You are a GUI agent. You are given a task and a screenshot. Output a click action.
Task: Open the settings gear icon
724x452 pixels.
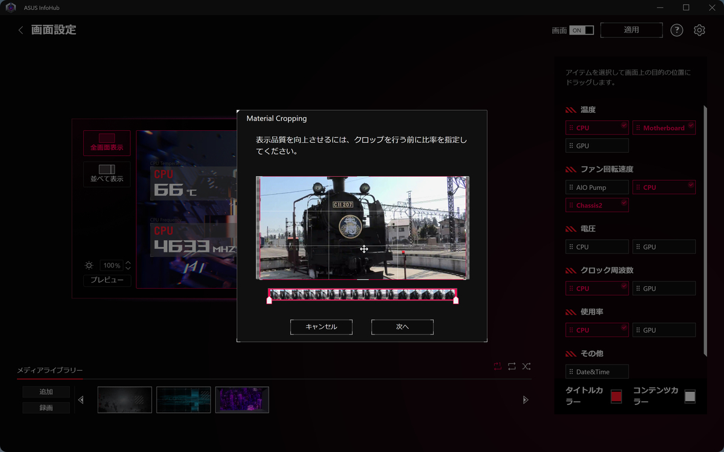click(x=699, y=30)
